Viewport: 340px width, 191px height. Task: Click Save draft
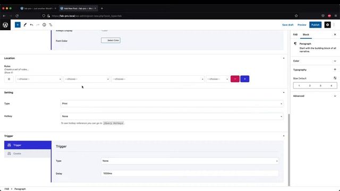click(x=288, y=25)
